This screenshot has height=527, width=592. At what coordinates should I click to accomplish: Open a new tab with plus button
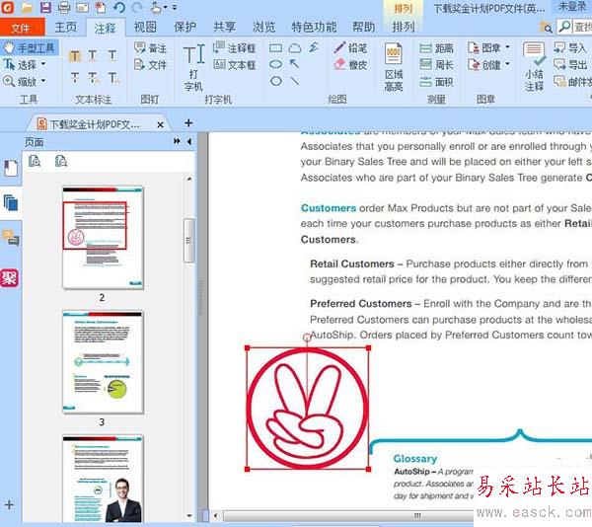point(188,123)
